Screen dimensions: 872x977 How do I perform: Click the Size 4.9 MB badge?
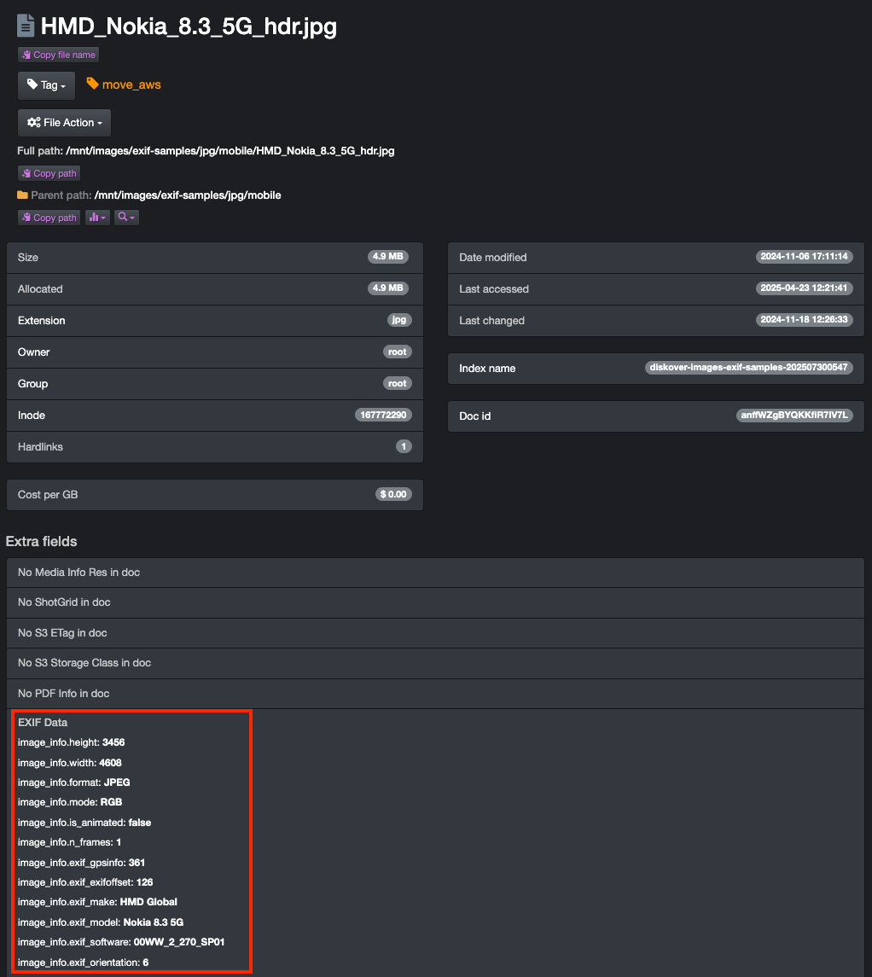point(389,257)
